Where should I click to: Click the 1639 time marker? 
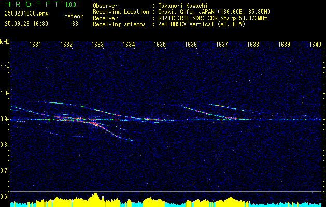point(284,44)
